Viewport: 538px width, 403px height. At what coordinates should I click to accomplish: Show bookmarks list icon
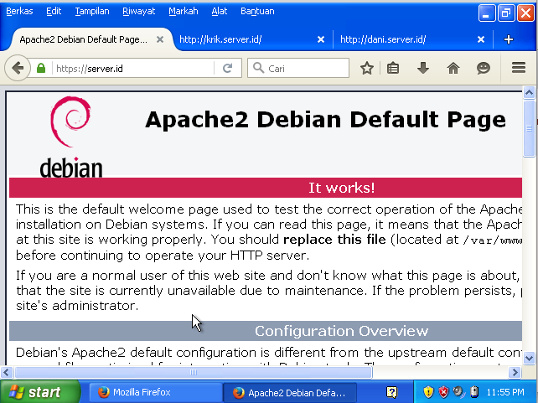[x=393, y=68]
